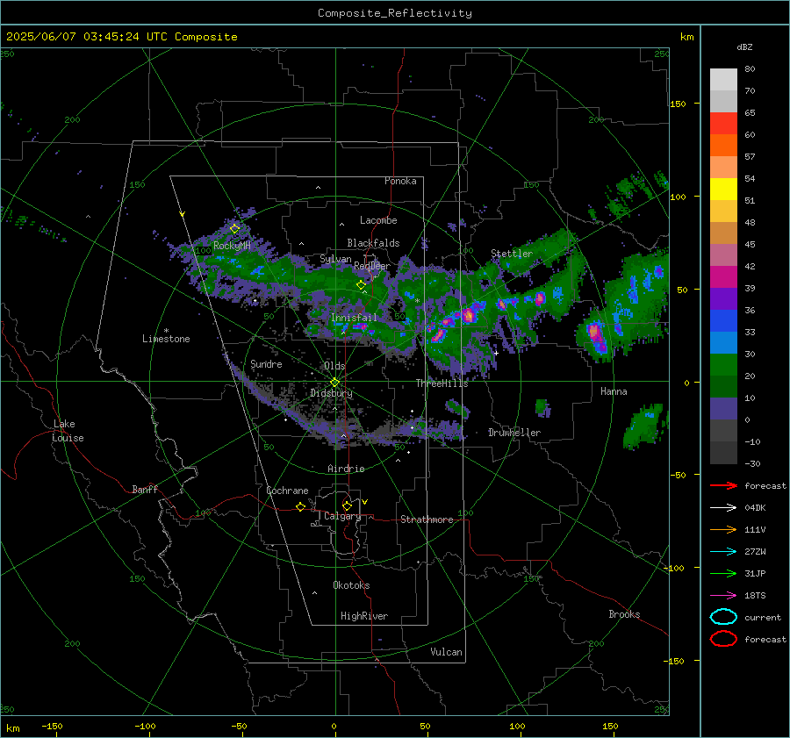790x738 pixels.
Task: Click the Innisfail city label
Action: click(x=354, y=318)
